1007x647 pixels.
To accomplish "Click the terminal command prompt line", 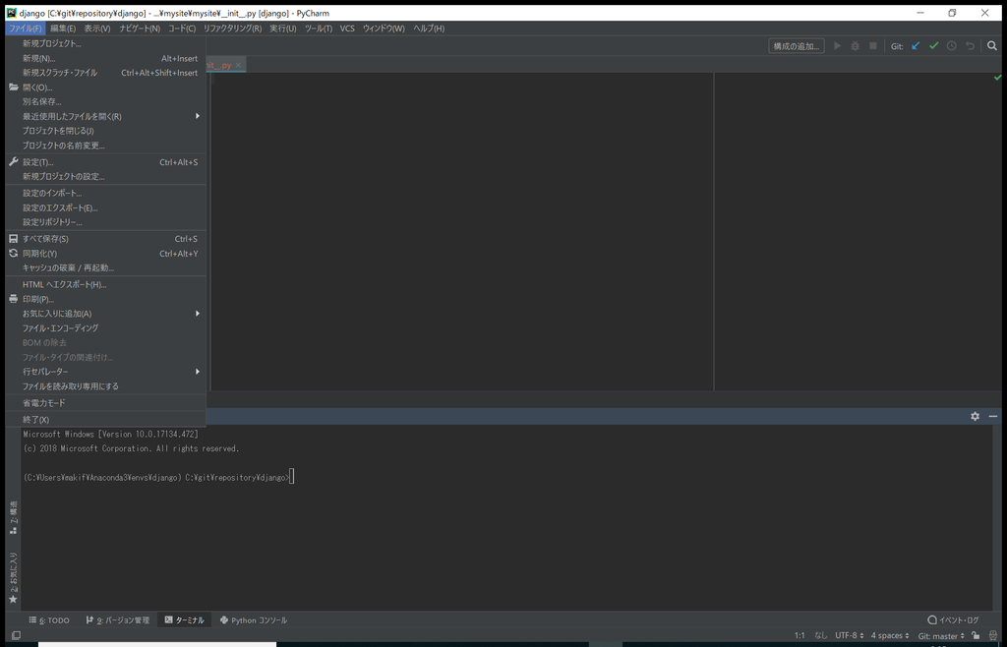I will 158,477.
